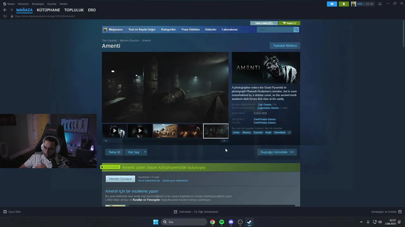
Task: Open Topluluk Merkezi button
Action: 285,46
